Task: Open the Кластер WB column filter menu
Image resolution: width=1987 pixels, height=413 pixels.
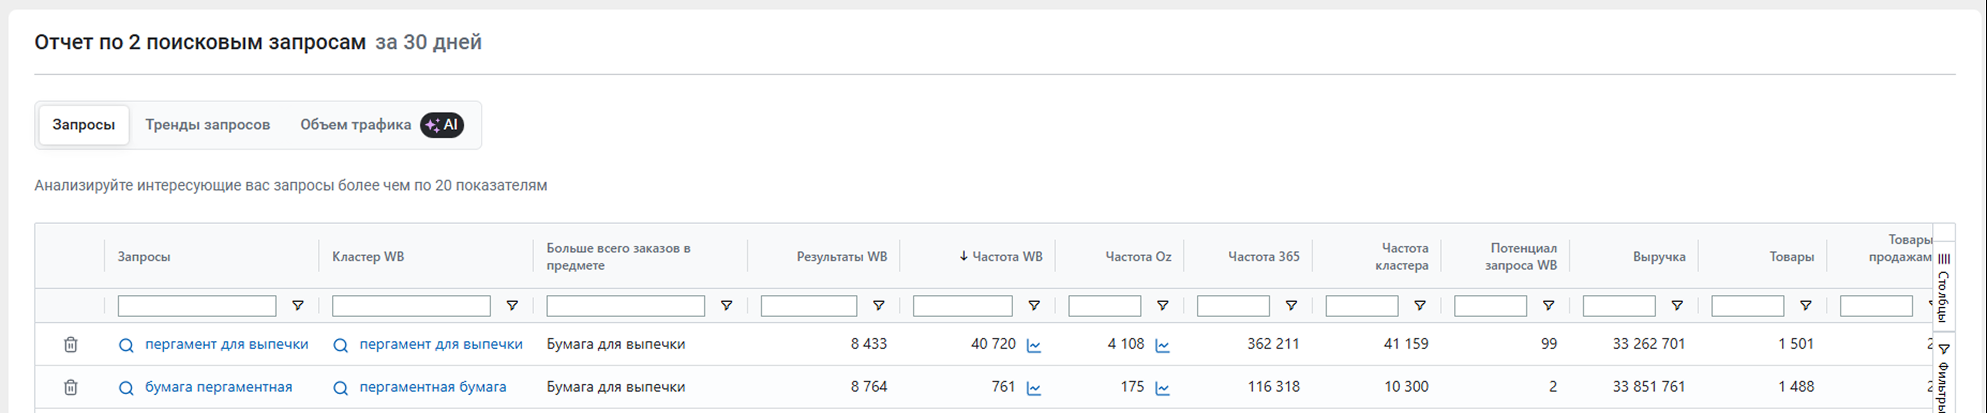Action: pyautogui.click(x=511, y=306)
